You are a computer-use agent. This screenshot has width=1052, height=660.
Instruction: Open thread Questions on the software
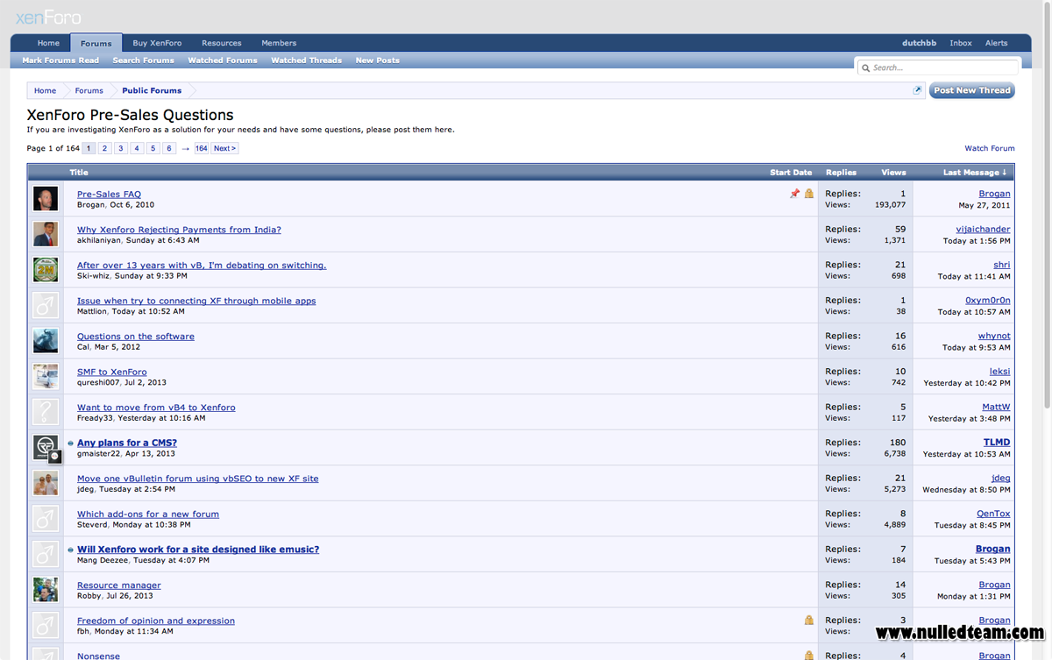[x=136, y=337]
